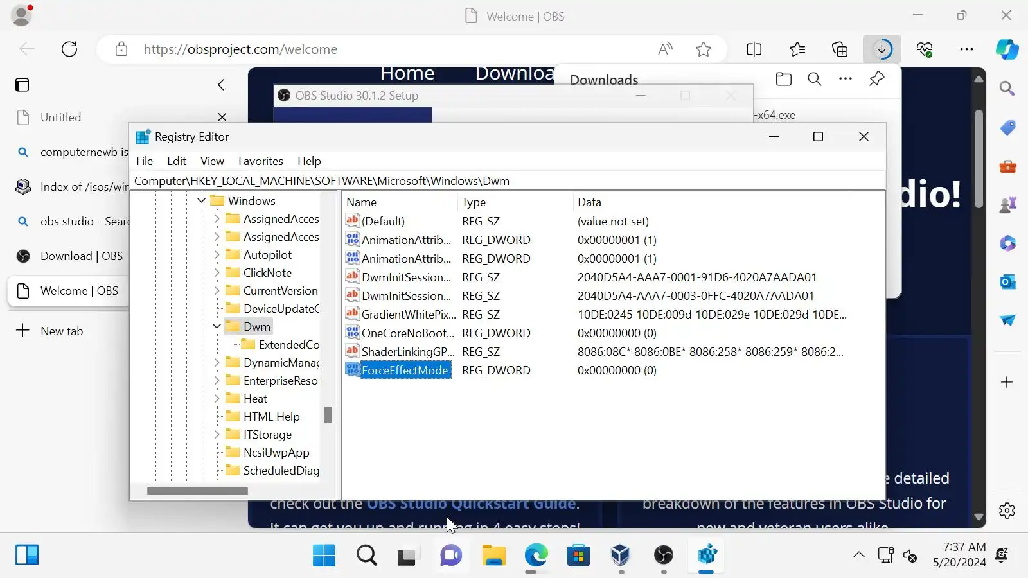
Task: Refresh the Edge browser page
Action: tap(69, 49)
